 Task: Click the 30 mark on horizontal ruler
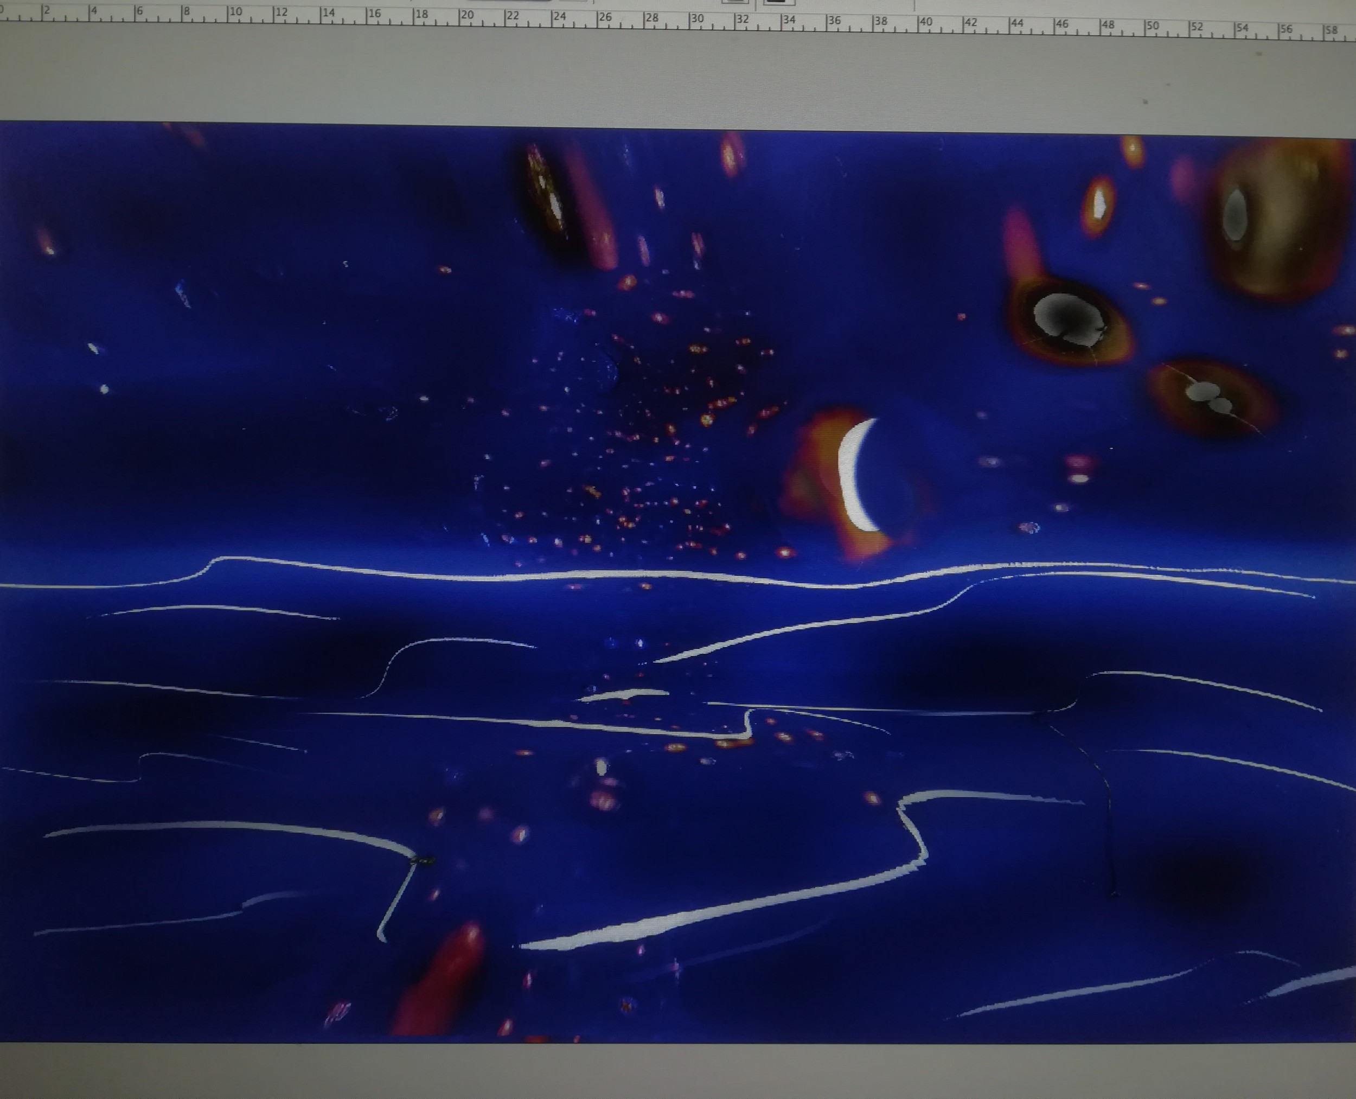697,20
